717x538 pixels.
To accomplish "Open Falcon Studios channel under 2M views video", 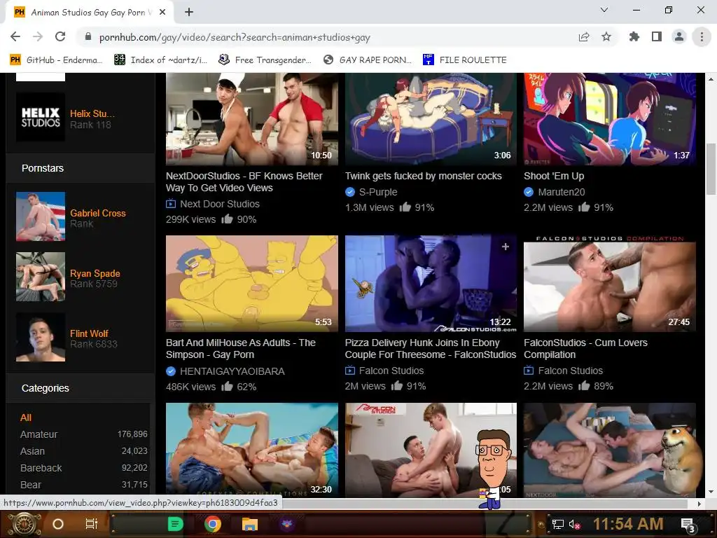I will (391, 371).
